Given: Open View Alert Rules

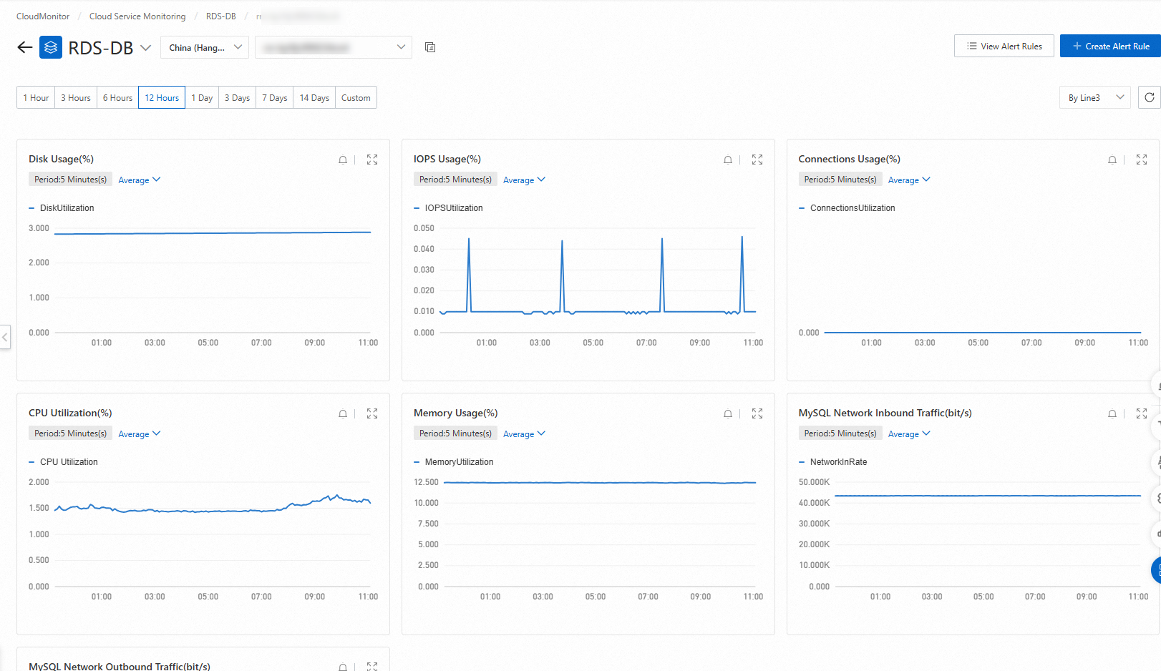Looking at the screenshot, I should pyautogui.click(x=1004, y=45).
